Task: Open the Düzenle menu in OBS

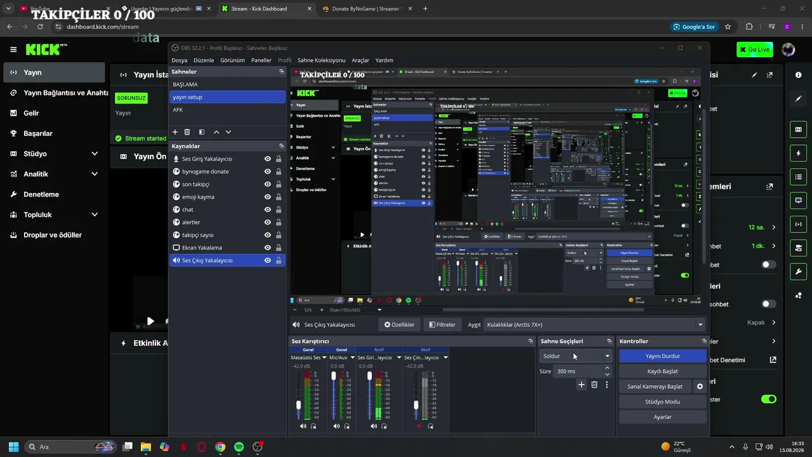Action: click(204, 60)
